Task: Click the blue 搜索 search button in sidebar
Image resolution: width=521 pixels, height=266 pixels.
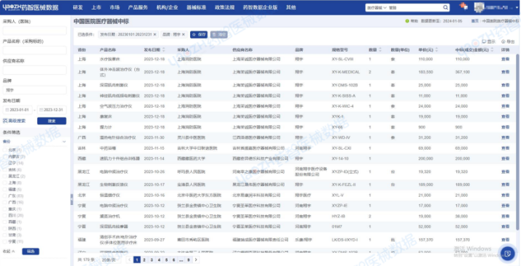Action: click(x=52, y=121)
